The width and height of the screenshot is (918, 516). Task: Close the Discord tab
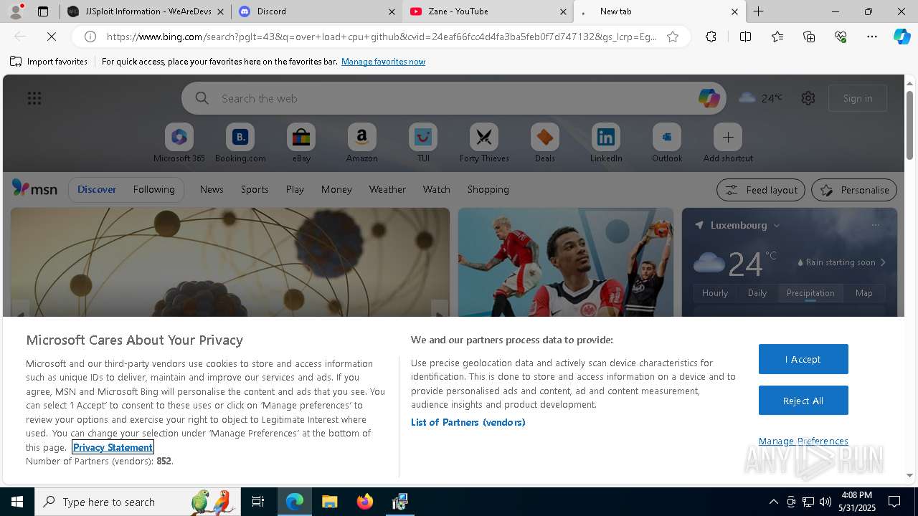click(x=392, y=11)
